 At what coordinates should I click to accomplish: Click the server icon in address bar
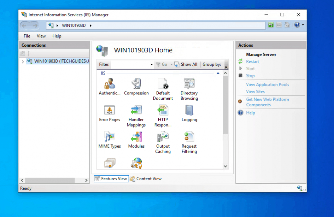click(51, 25)
